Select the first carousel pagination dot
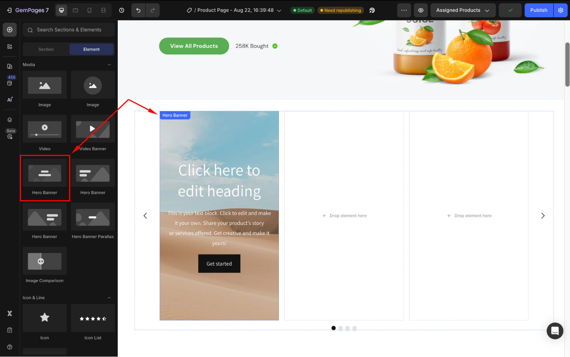This screenshot has width=570, height=357. point(333,328)
